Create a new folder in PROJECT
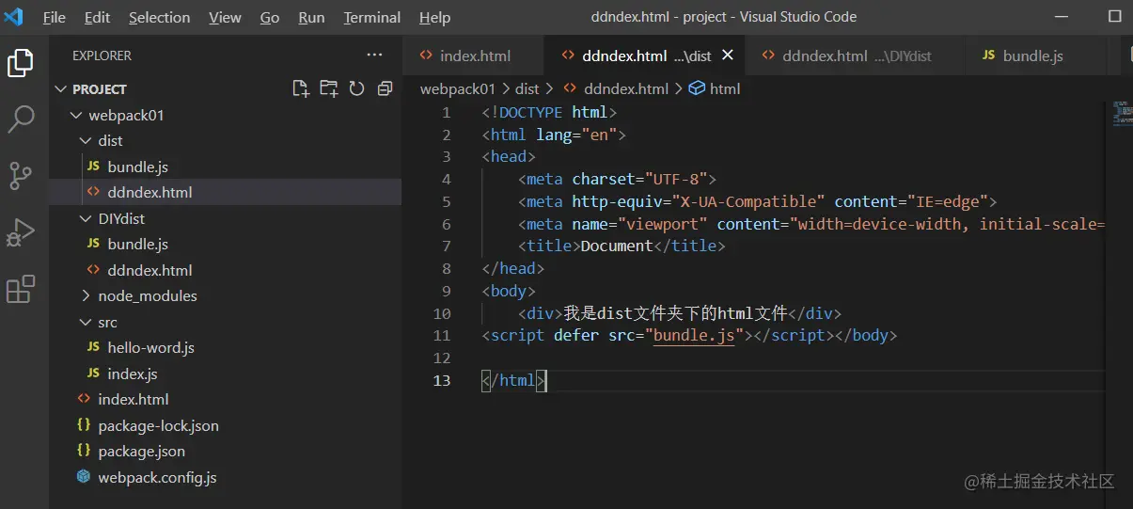Viewport: 1133px width, 509px height. 328,88
